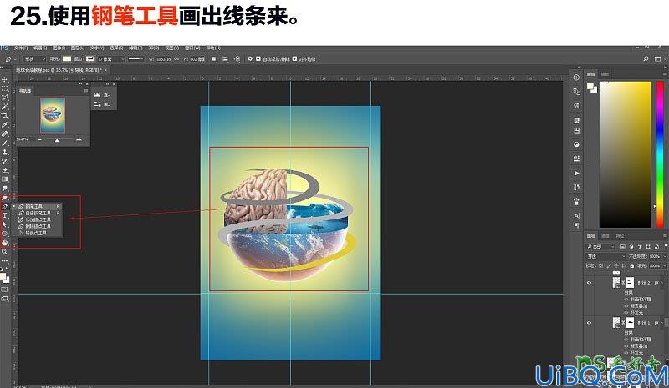Open the layer blend mode dropdown
The height and width of the screenshot is (388, 669).
[x=605, y=256]
